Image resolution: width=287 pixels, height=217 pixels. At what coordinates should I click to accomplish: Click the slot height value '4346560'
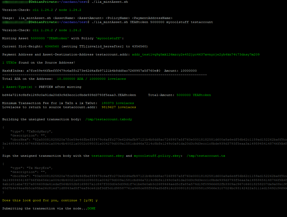point(52,47)
